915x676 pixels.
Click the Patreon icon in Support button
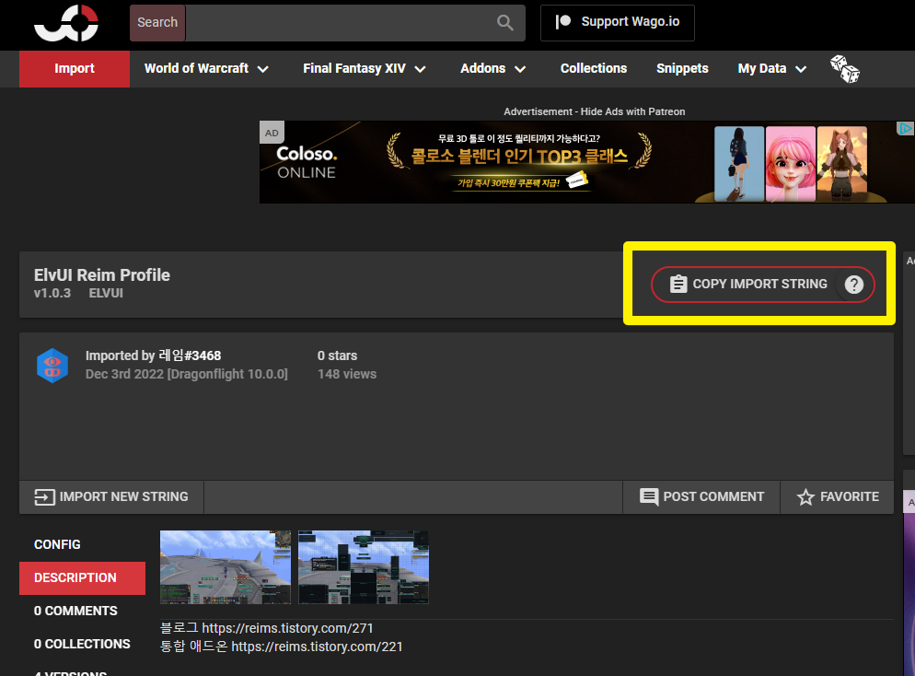click(x=563, y=21)
